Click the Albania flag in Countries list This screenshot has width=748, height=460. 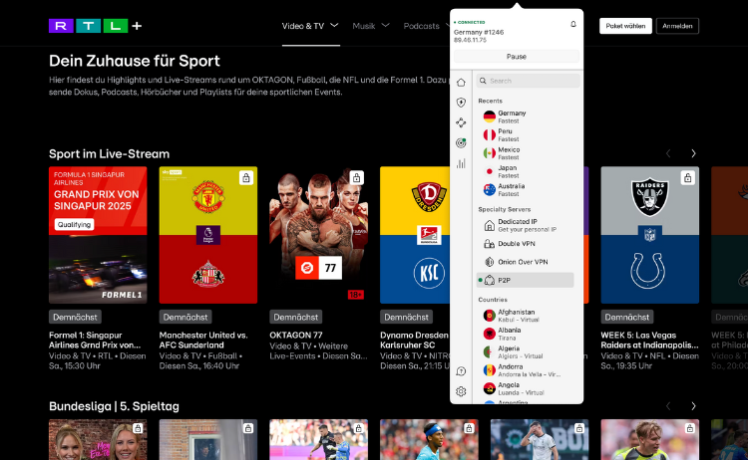(489, 334)
